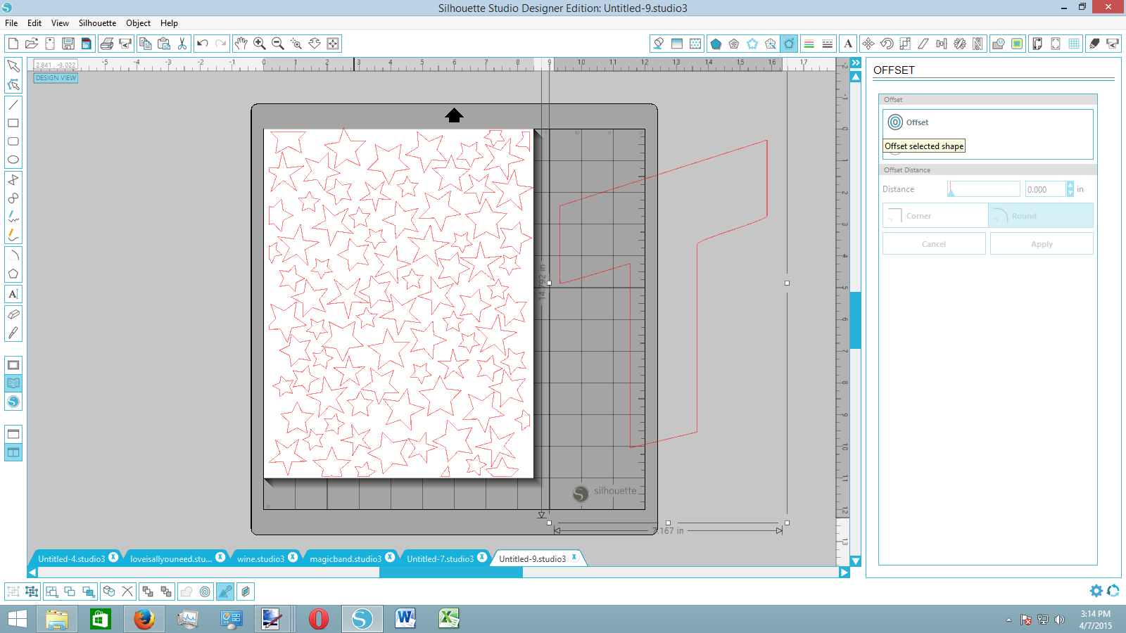Open Firefox from the taskbar
The width and height of the screenshot is (1126, 633).
coord(144,619)
